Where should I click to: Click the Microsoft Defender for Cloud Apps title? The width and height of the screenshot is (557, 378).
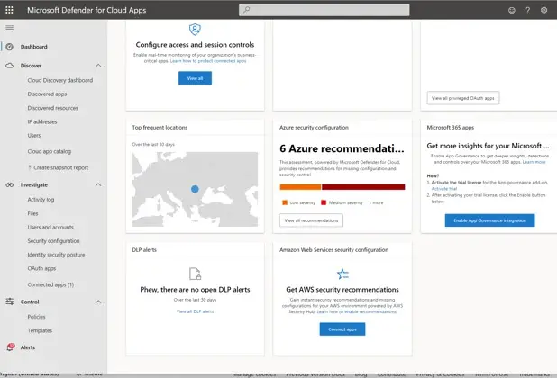(x=87, y=10)
